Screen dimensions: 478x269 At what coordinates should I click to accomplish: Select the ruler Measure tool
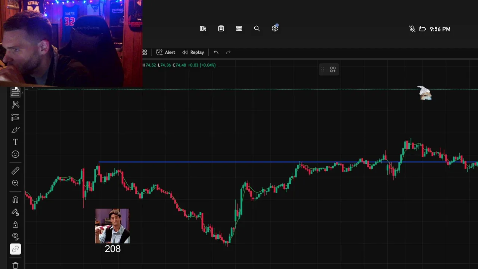(x=15, y=171)
